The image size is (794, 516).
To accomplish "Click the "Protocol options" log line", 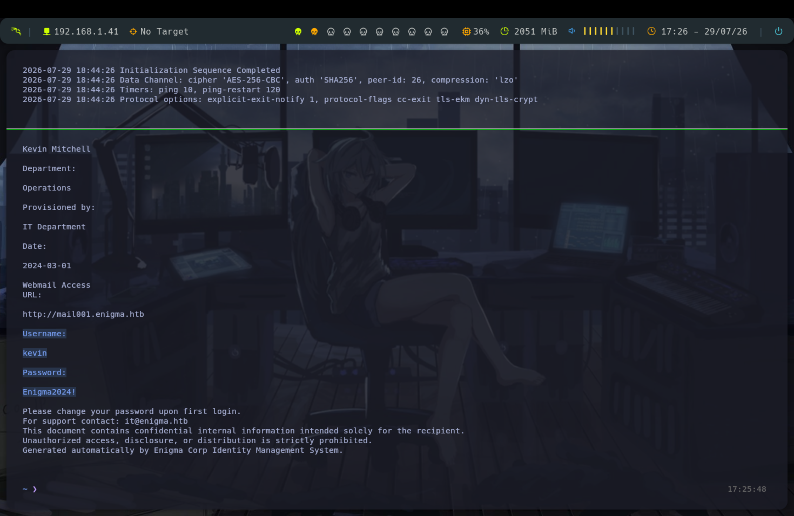I will point(280,99).
